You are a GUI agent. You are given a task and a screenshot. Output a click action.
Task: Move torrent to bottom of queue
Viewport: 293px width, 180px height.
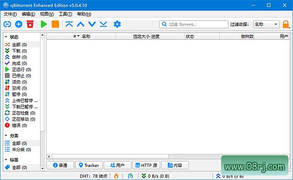click(103, 24)
